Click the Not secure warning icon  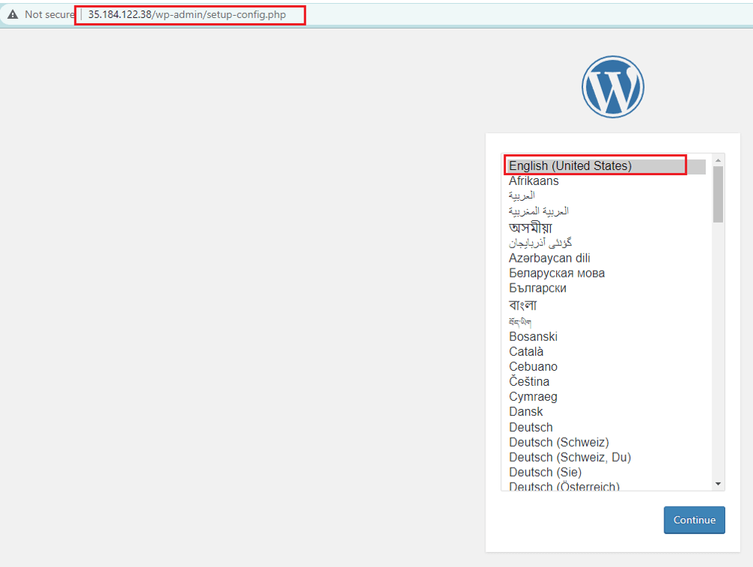[13, 14]
